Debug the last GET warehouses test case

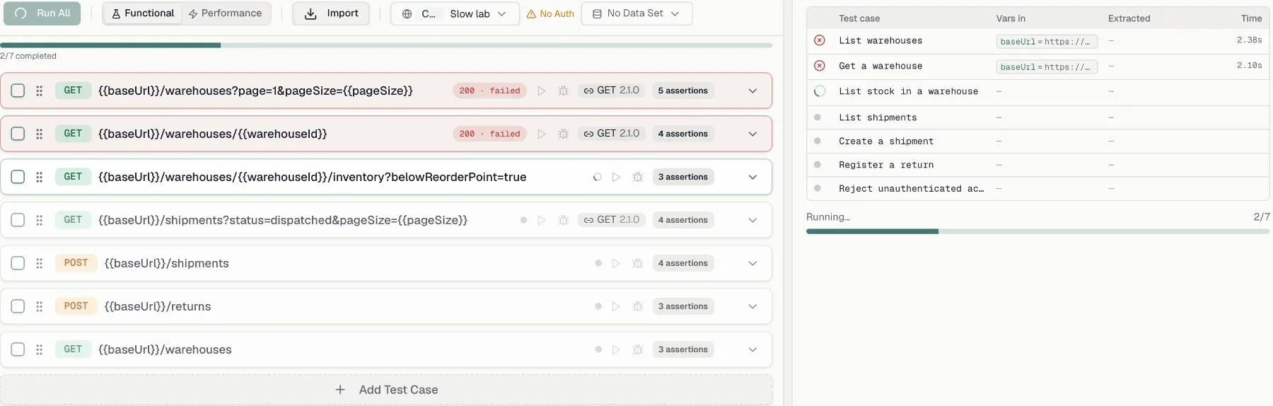[x=638, y=349]
